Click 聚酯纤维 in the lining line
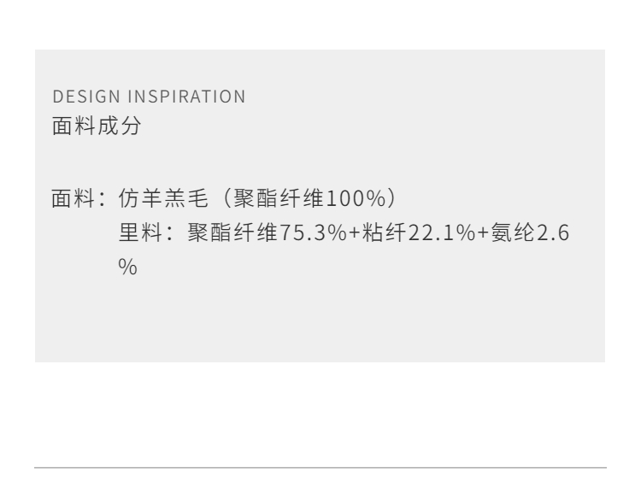 [227, 232]
